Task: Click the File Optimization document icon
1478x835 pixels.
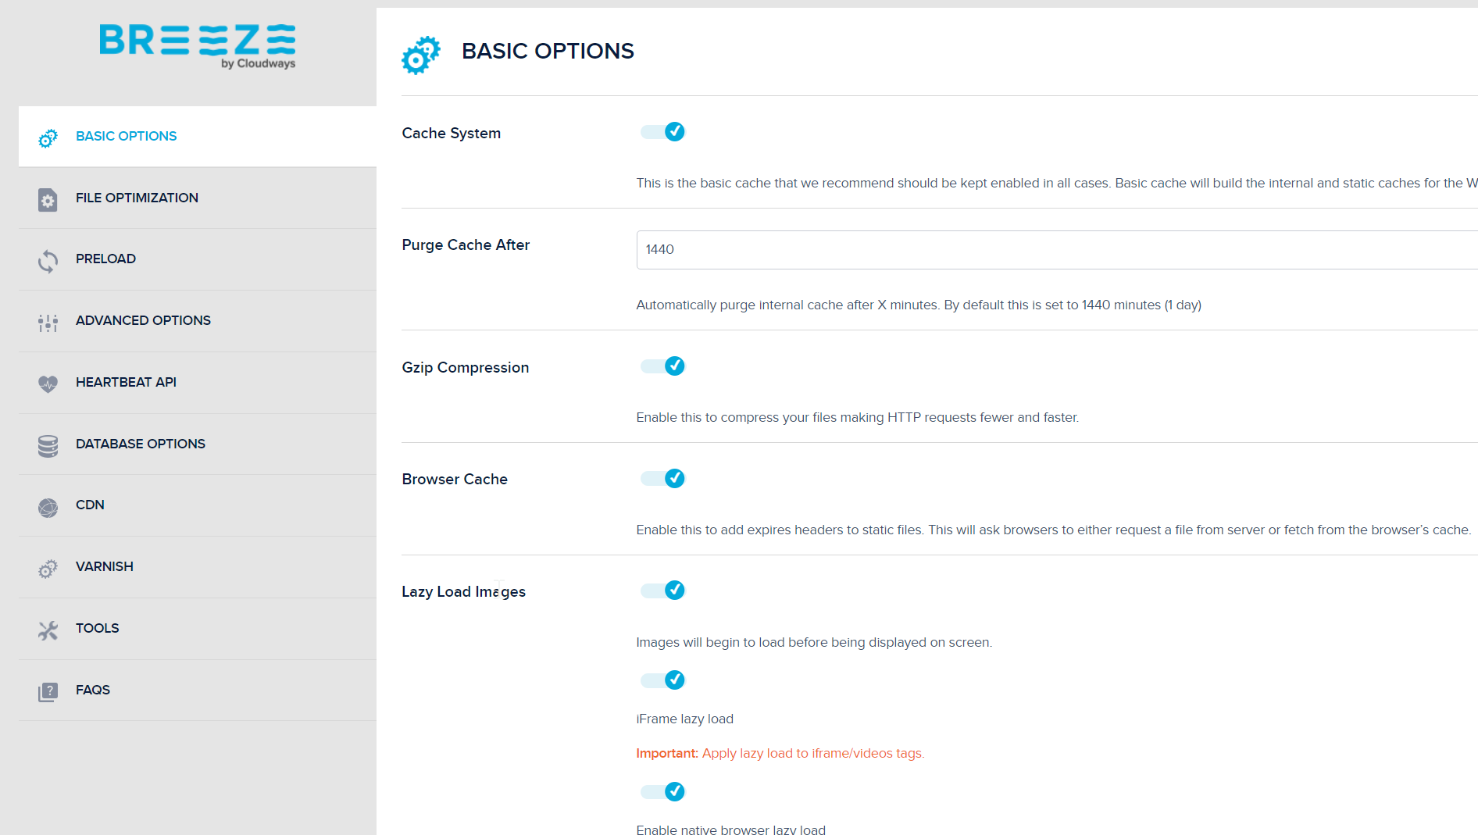Action: tap(48, 200)
